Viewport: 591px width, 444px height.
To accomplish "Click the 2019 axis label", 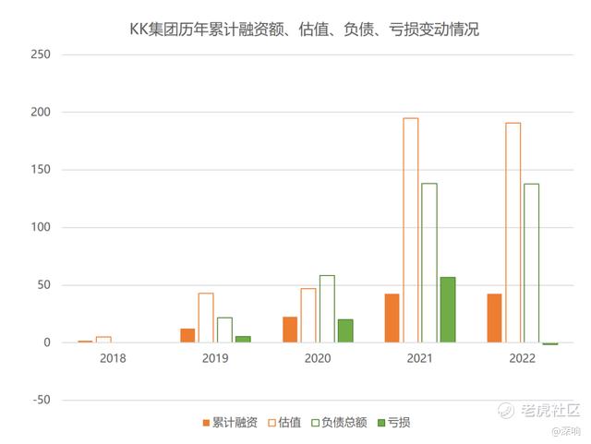I will [215, 358].
